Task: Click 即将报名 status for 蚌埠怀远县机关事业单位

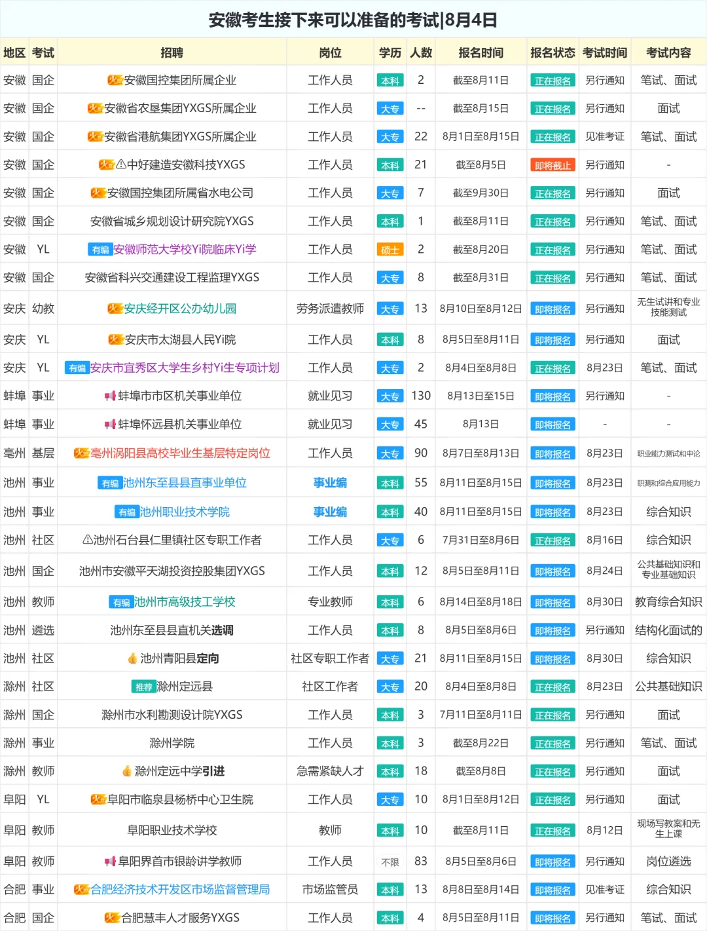Action: point(553,425)
